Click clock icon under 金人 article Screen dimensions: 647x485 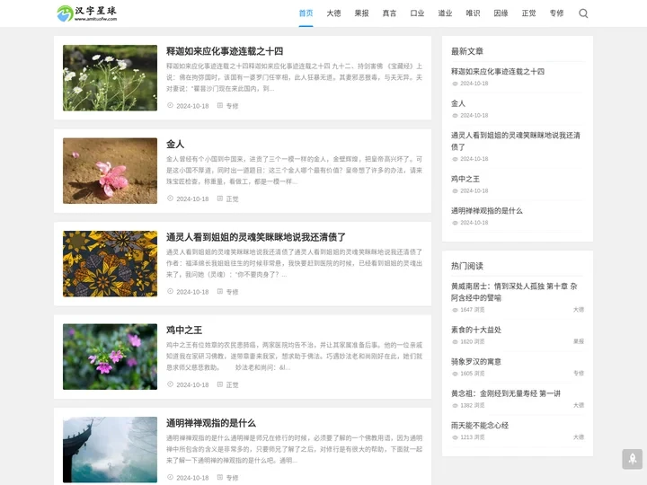tap(171, 198)
